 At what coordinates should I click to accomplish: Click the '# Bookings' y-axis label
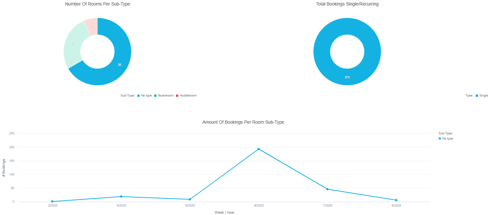(x=4, y=167)
